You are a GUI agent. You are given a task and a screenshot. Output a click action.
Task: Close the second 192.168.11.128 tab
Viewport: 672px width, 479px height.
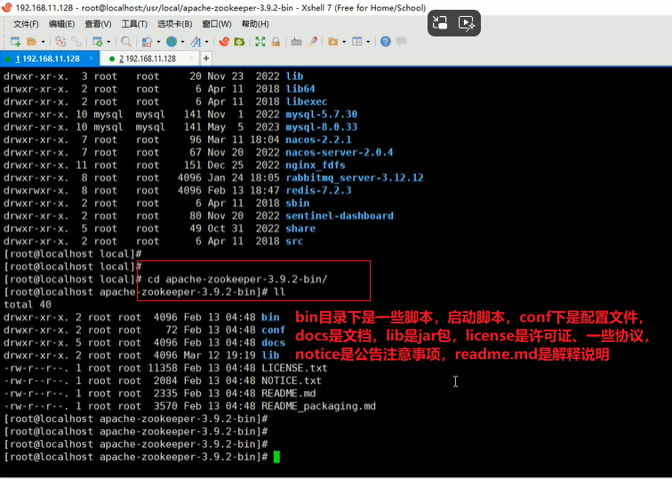click(191, 58)
